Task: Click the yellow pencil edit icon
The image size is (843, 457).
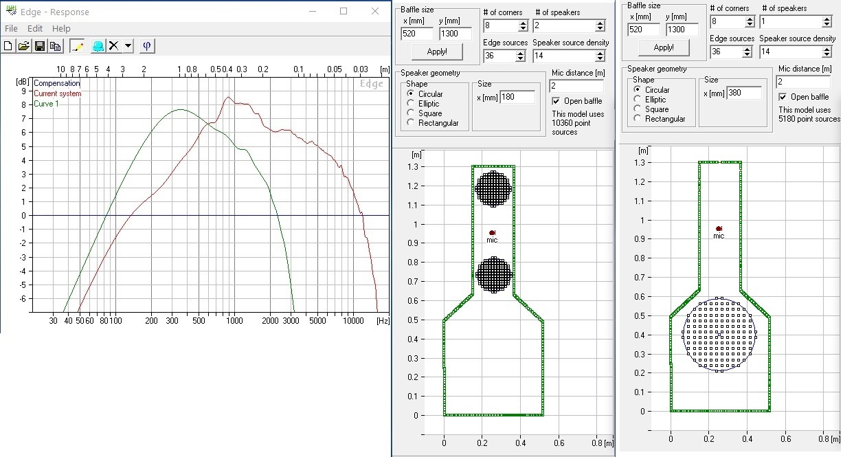Action: (78, 46)
